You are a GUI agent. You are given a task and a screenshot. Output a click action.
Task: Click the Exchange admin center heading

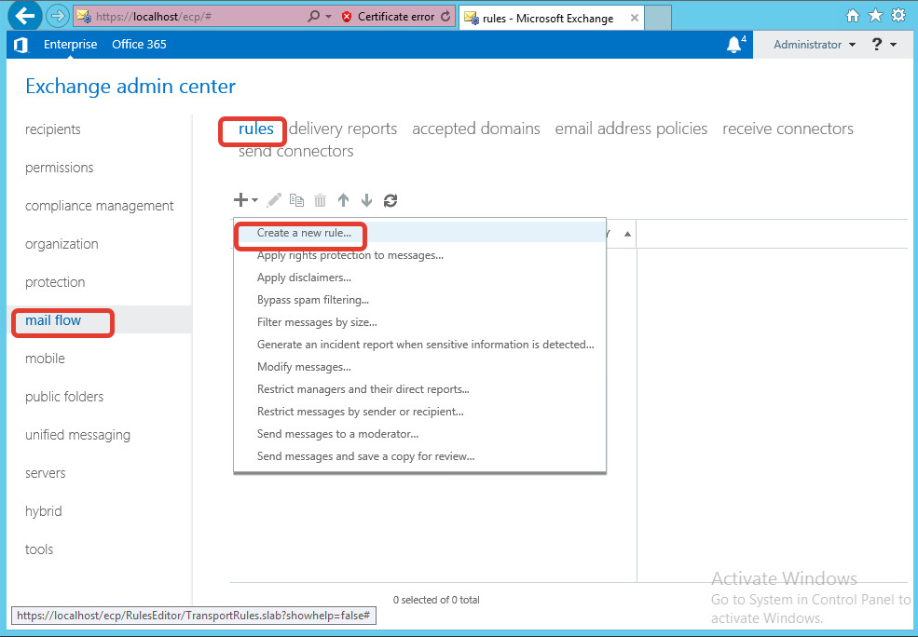coord(130,87)
